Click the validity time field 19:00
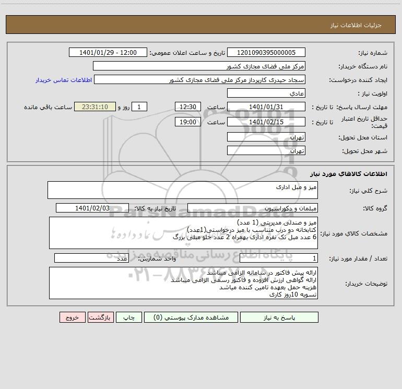Screen dimensions: 402x389 tap(187, 122)
